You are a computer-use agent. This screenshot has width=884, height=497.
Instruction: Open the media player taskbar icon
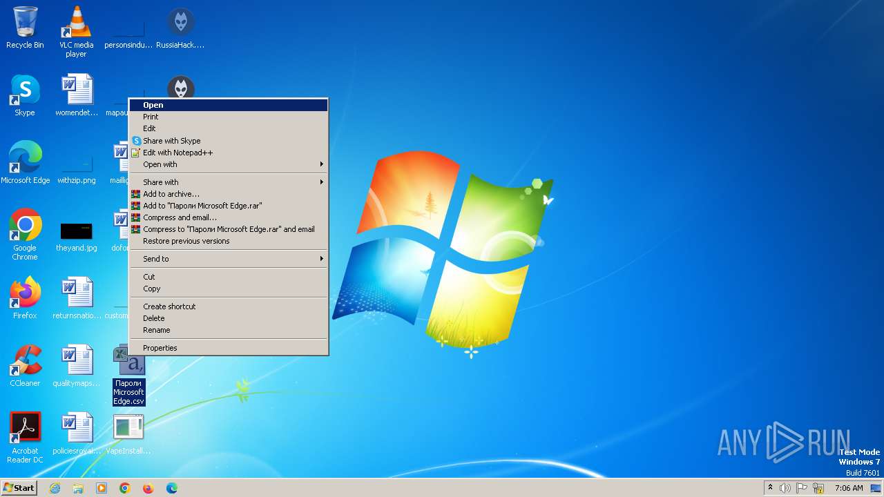click(102, 488)
